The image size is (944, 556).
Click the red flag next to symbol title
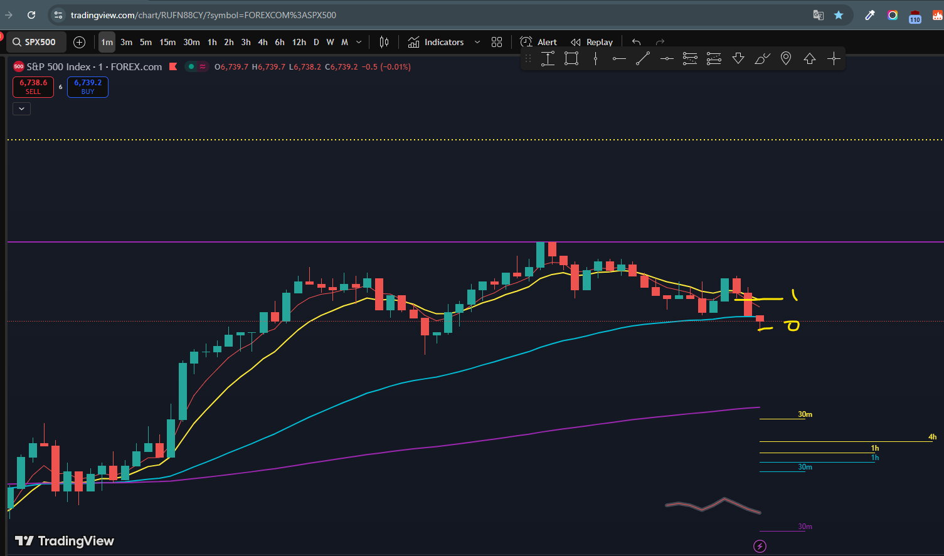pyautogui.click(x=173, y=66)
